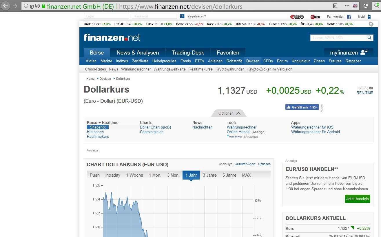Open page actions three-dot menu
This screenshot has width=381, height=237.
point(347,6)
